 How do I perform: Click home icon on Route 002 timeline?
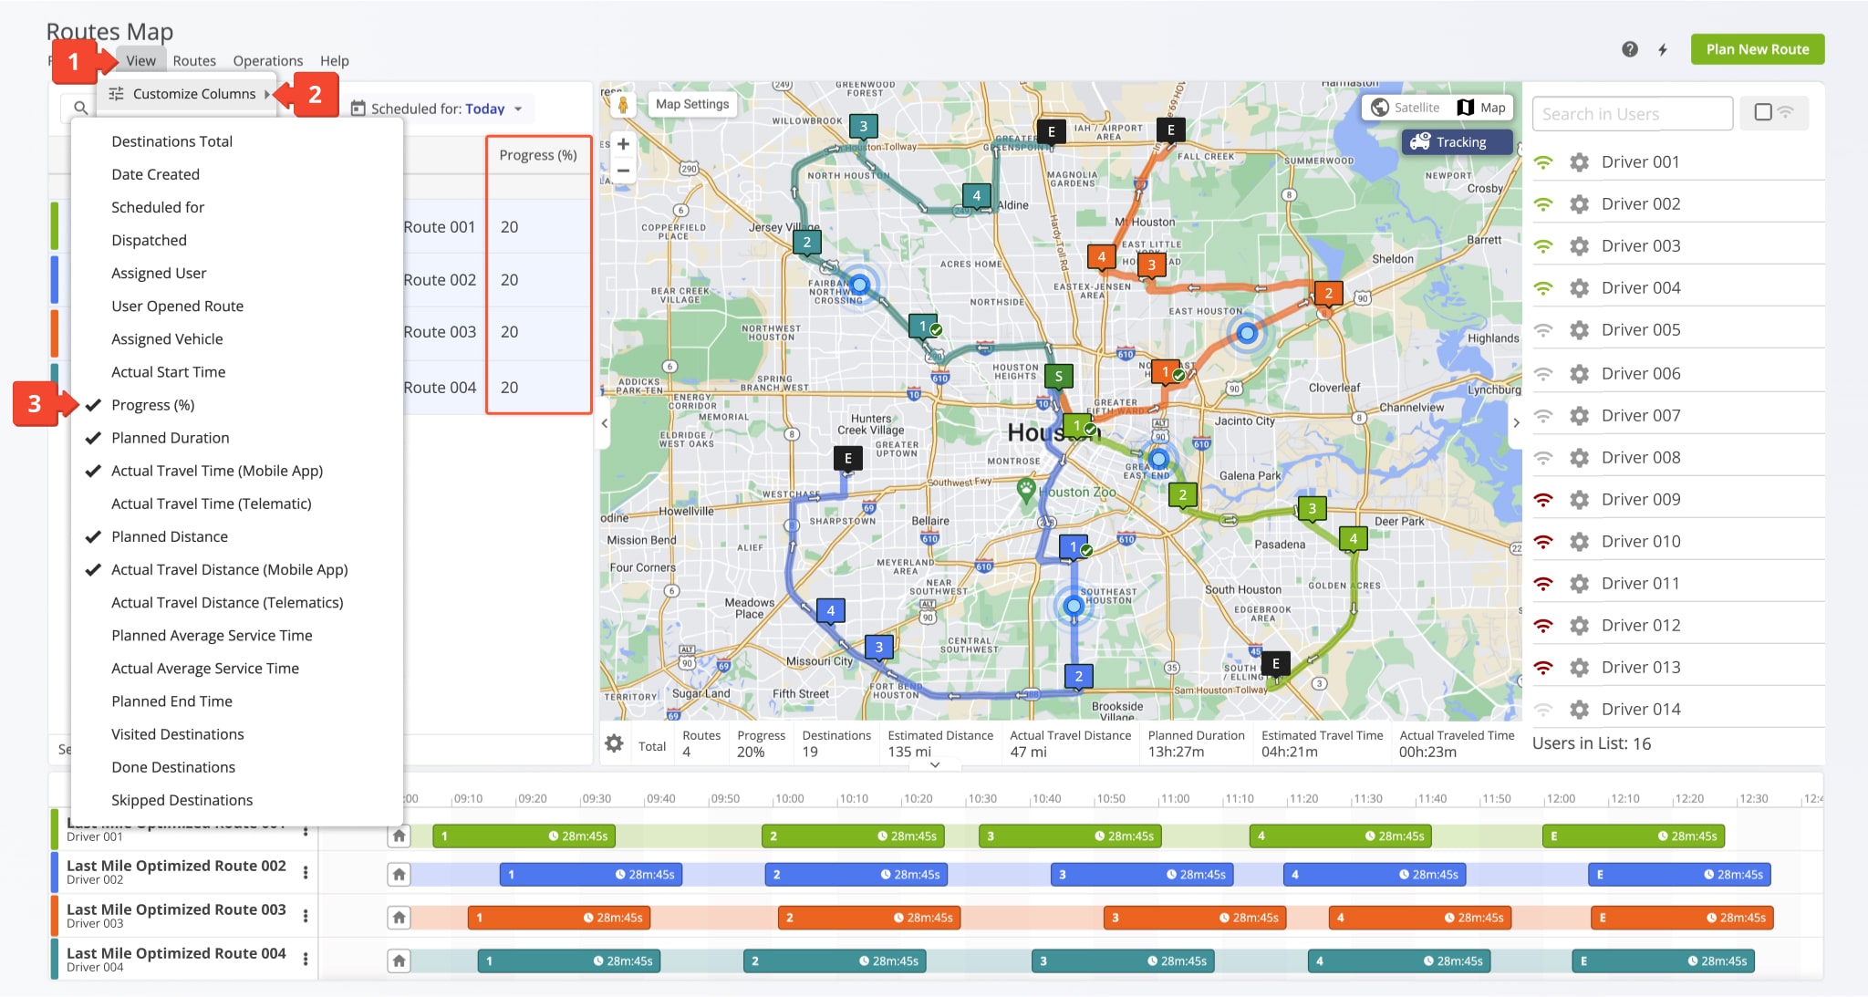[399, 874]
